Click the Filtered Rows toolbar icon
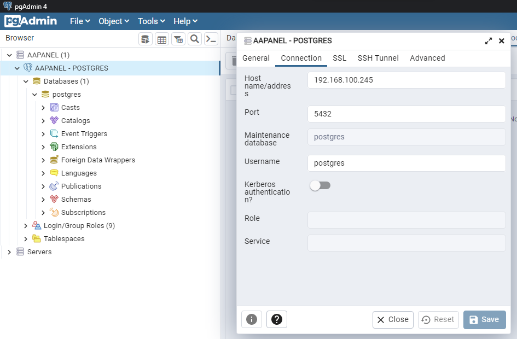The height and width of the screenshot is (339, 517). point(178,39)
